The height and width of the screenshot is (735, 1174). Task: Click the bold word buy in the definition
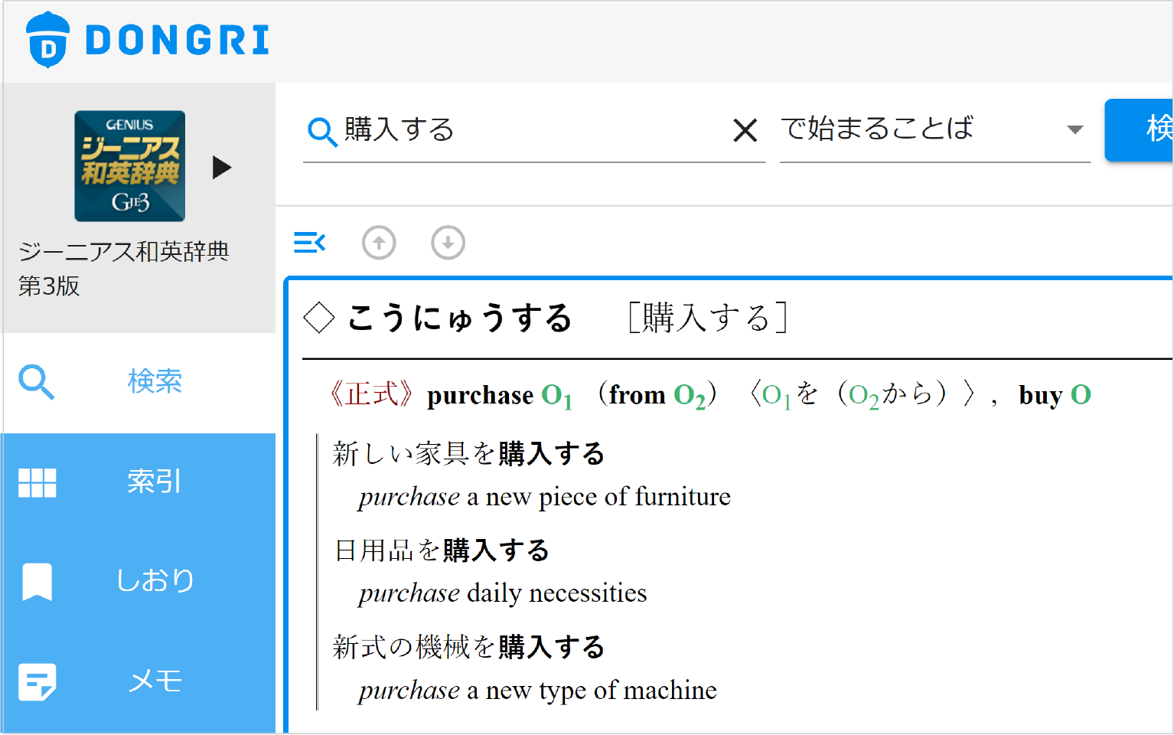(1040, 396)
